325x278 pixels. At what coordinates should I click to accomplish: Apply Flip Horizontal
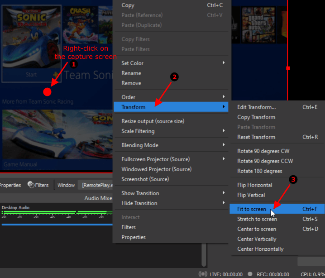coord(277,185)
